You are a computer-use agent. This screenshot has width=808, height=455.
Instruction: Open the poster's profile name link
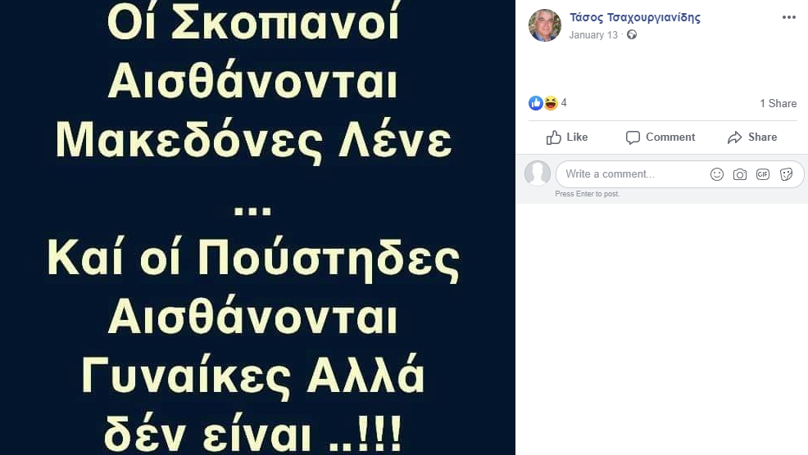point(635,17)
